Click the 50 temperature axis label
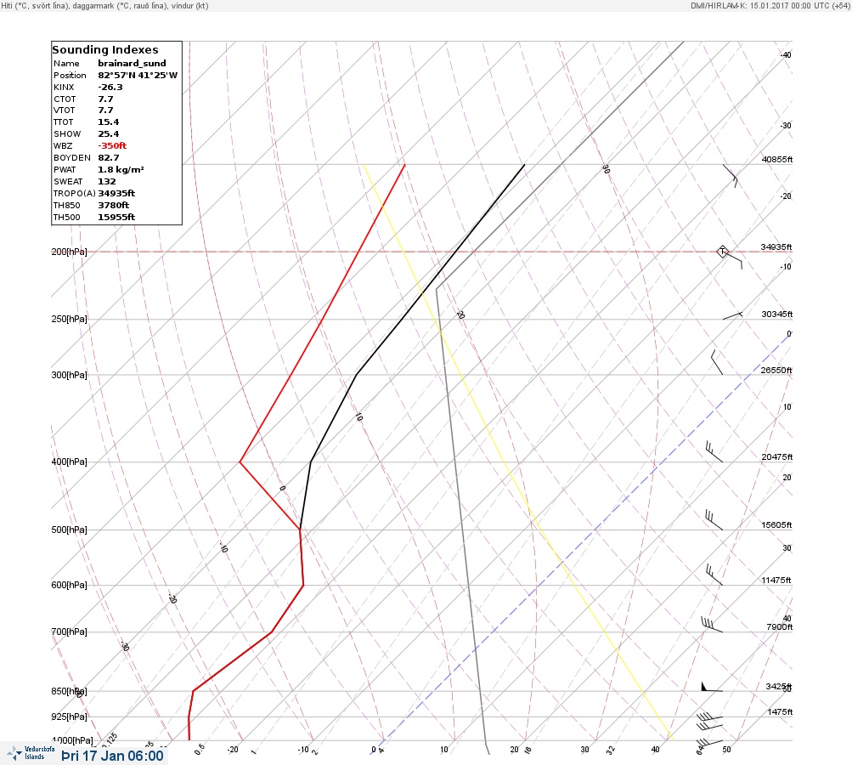 726,749
